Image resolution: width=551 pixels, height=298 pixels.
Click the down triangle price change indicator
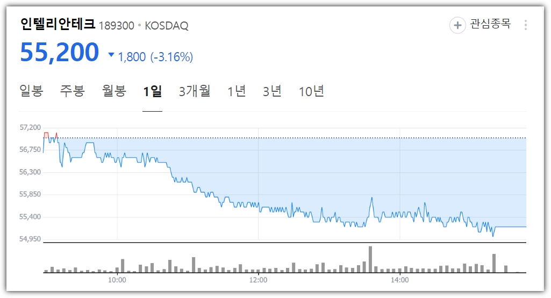(111, 55)
